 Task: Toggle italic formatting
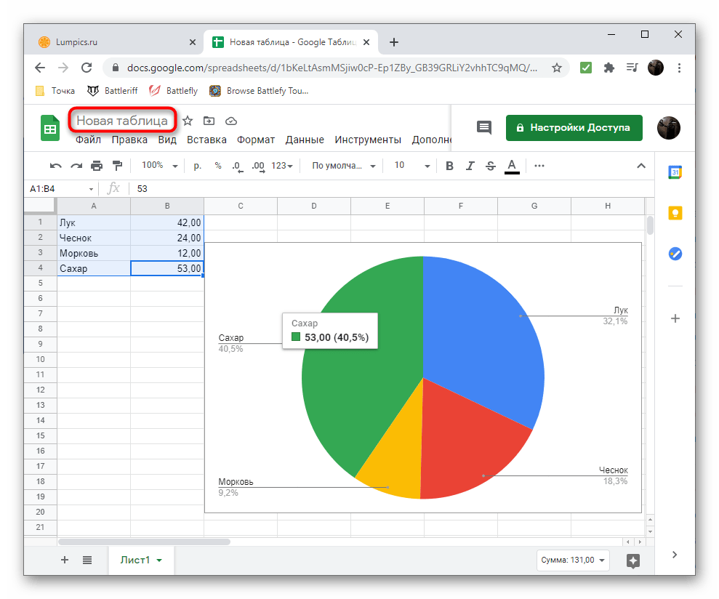[x=470, y=166]
